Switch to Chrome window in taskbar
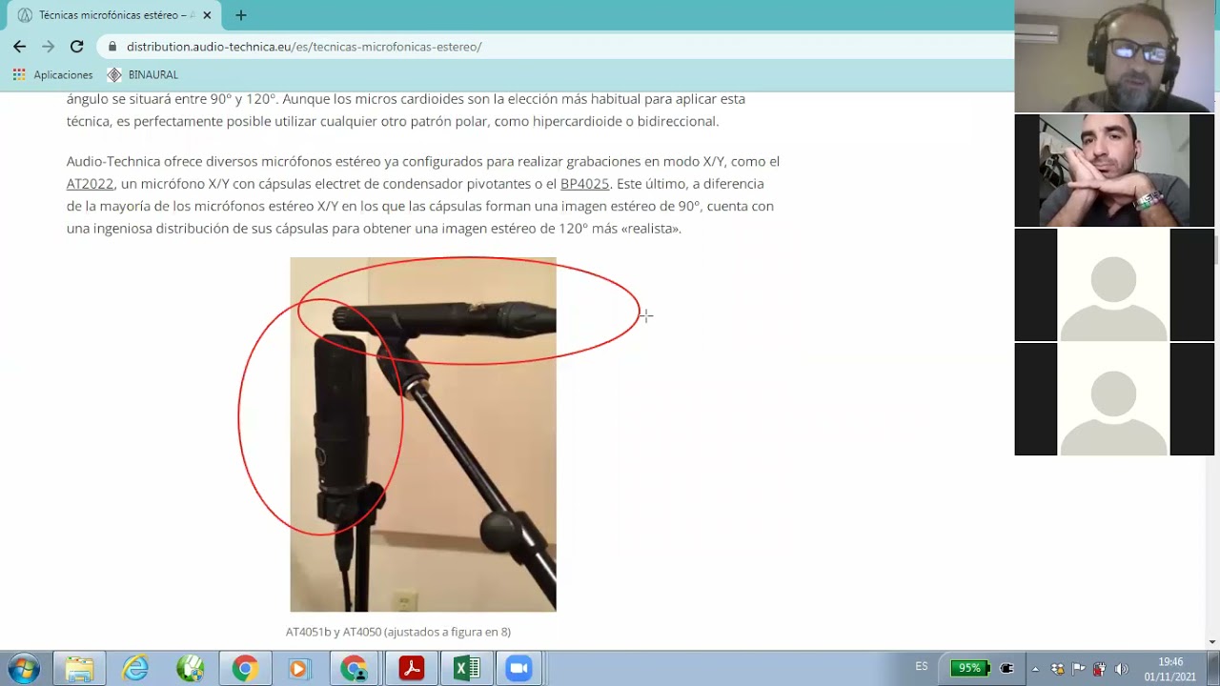The image size is (1220, 686). pos(245,669)
